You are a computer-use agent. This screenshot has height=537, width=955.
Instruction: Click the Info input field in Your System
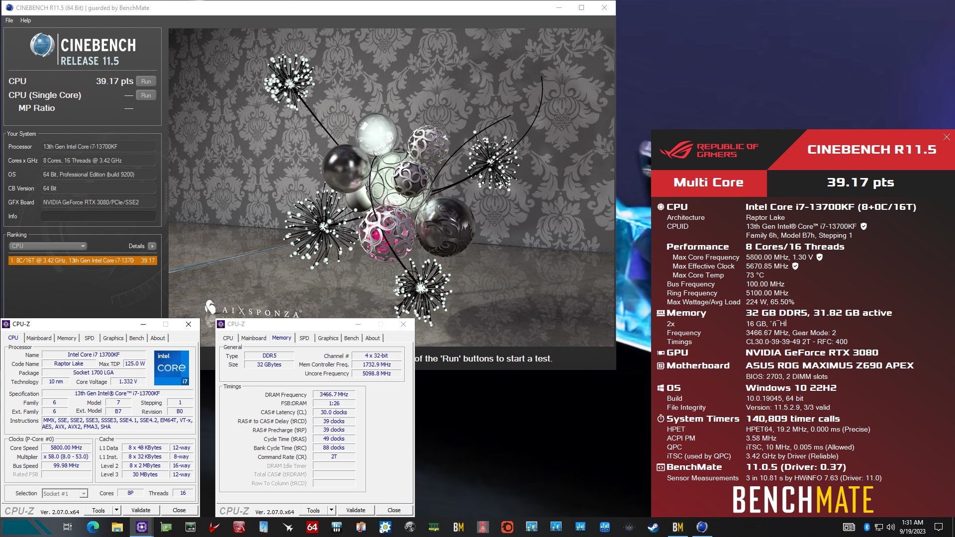point(98,216)
